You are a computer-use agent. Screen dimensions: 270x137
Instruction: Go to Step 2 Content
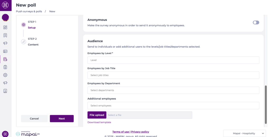click(x=33, y=42)
